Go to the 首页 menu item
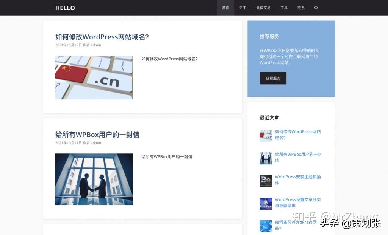388x235 pixels. click(225, 8)
